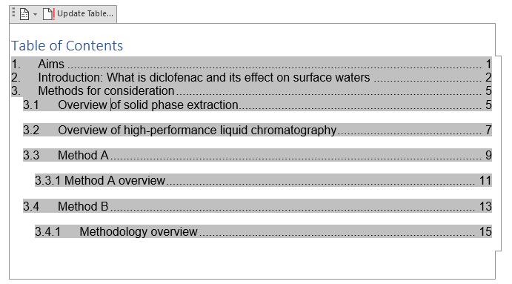Image resolution: width=512 pixels, height=284 pixels.
Task: Follow the 1. Aims TOC entry
Action: click(251, 64)
